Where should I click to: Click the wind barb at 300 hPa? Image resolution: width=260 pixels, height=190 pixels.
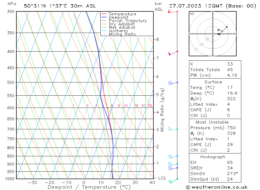click(x=173, y=11)
